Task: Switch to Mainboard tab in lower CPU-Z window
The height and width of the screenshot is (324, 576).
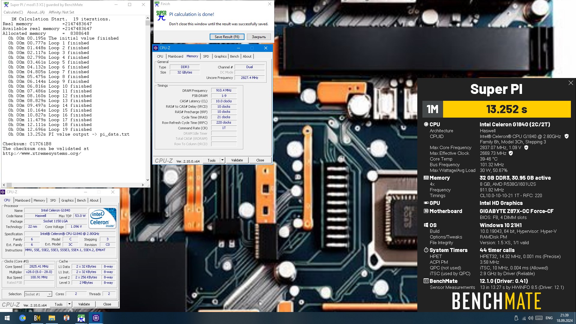Action: point(22,200)
